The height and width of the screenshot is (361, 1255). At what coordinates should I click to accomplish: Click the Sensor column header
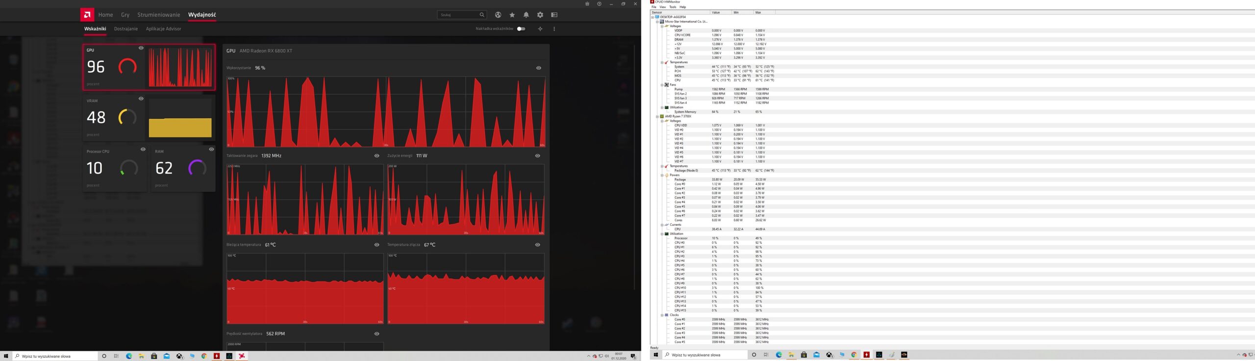[x=680, y=12]
